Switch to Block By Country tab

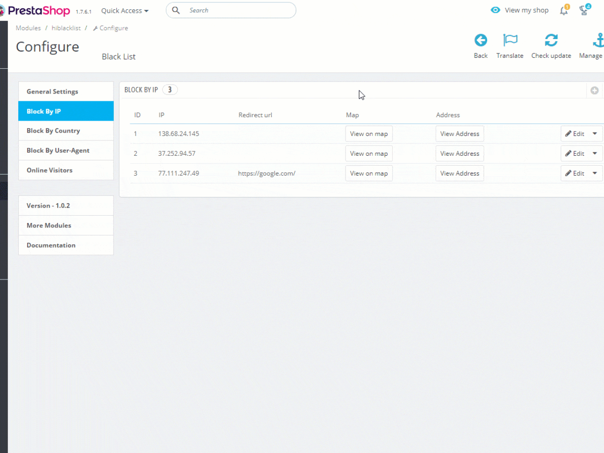[66, 131]
